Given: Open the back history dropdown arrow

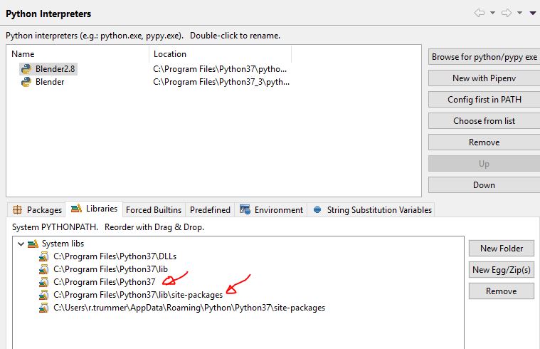Looking at the screenshot, I should pyautogui.click(x=493, y=13).
